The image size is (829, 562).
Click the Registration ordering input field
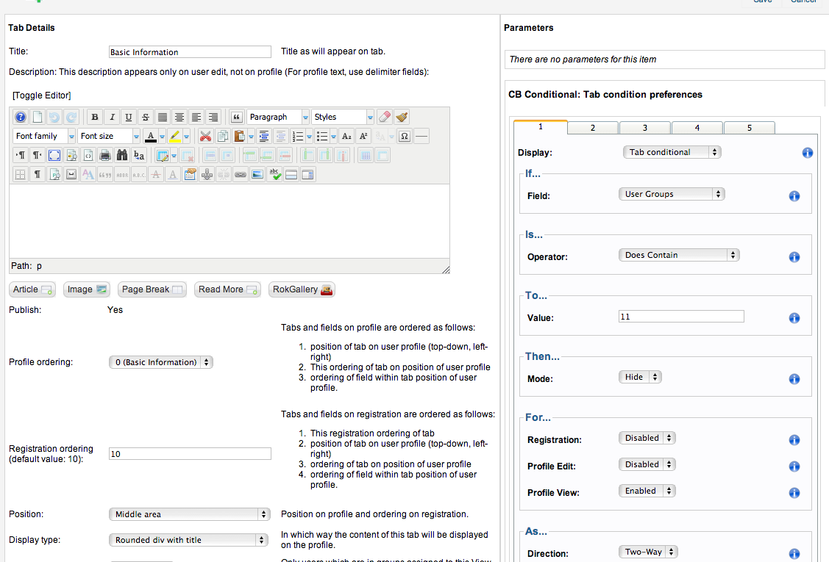pyautogui.click(x=190, y=454)
